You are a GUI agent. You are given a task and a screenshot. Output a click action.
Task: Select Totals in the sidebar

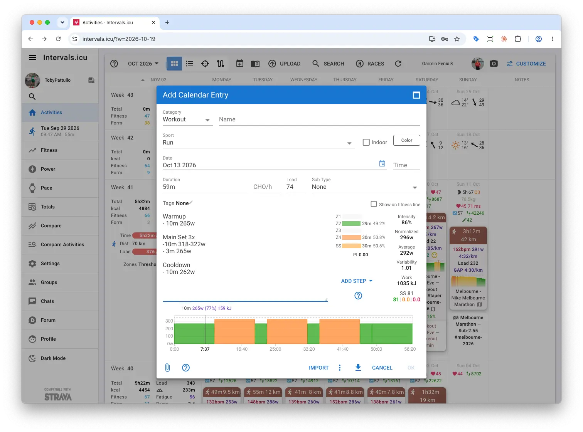(x=60, y=207)
